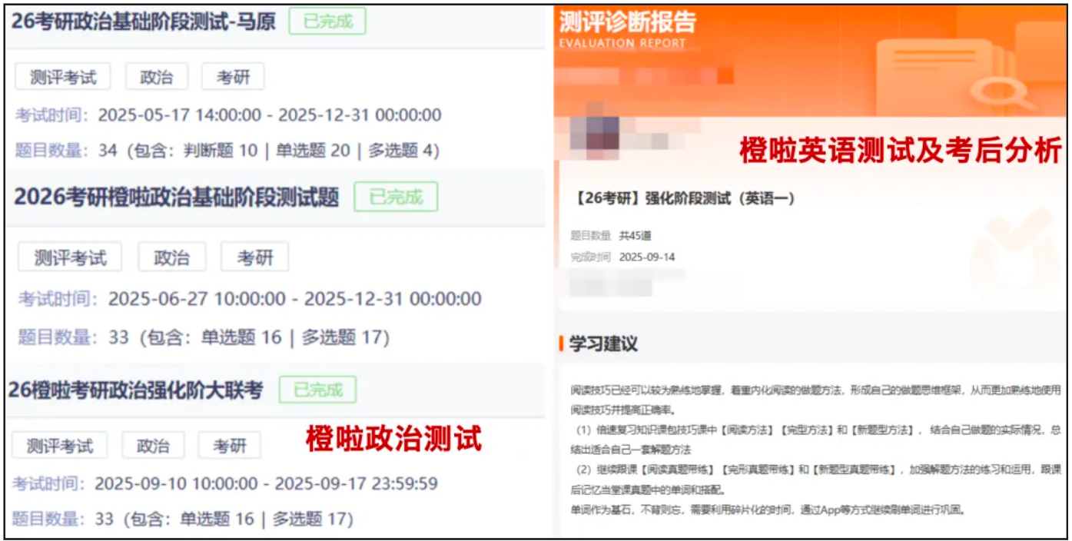Click exam time 2025-05-17 14:00:00 line
Viewport: 1072px width, 541px height.
pos(228,115)
